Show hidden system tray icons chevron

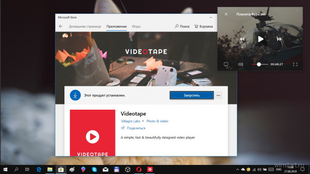coord(238,169)
